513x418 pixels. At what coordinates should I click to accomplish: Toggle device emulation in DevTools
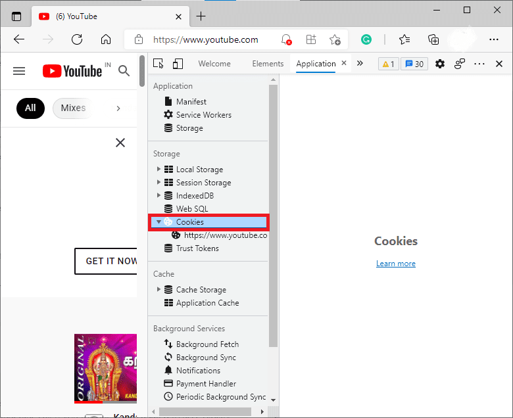[x=178, y=63]
